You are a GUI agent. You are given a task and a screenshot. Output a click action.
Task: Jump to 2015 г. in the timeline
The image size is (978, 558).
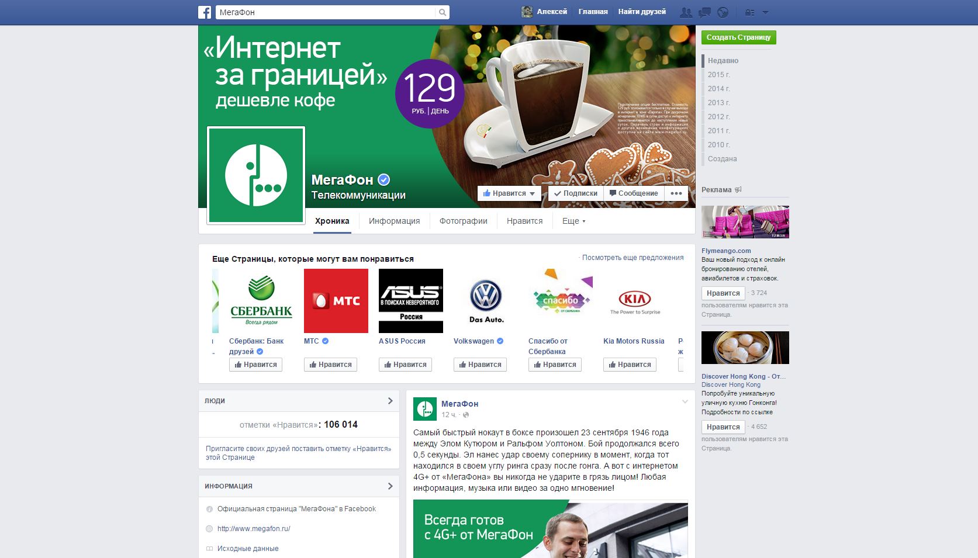(718, 75)
